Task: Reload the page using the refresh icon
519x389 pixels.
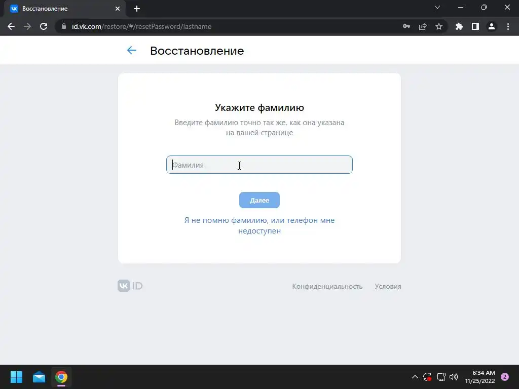Action: tap(44, 26)
